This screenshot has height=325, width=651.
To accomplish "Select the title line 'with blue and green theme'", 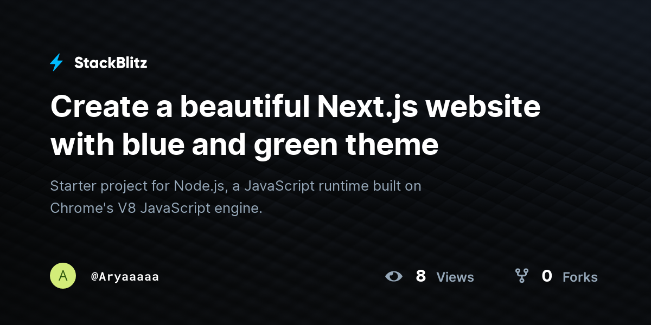I will pyautogui.click(x=244, y=145).
